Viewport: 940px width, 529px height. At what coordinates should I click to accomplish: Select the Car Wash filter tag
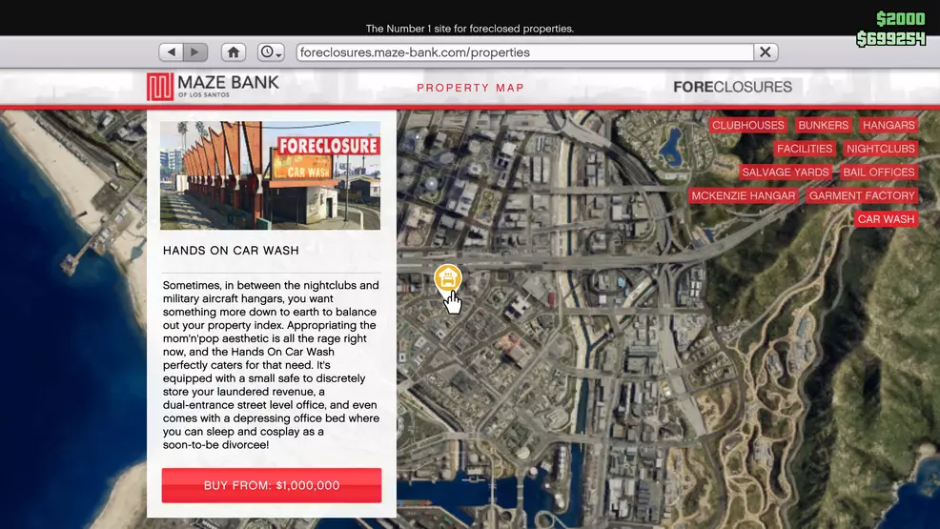coord(886,218)
